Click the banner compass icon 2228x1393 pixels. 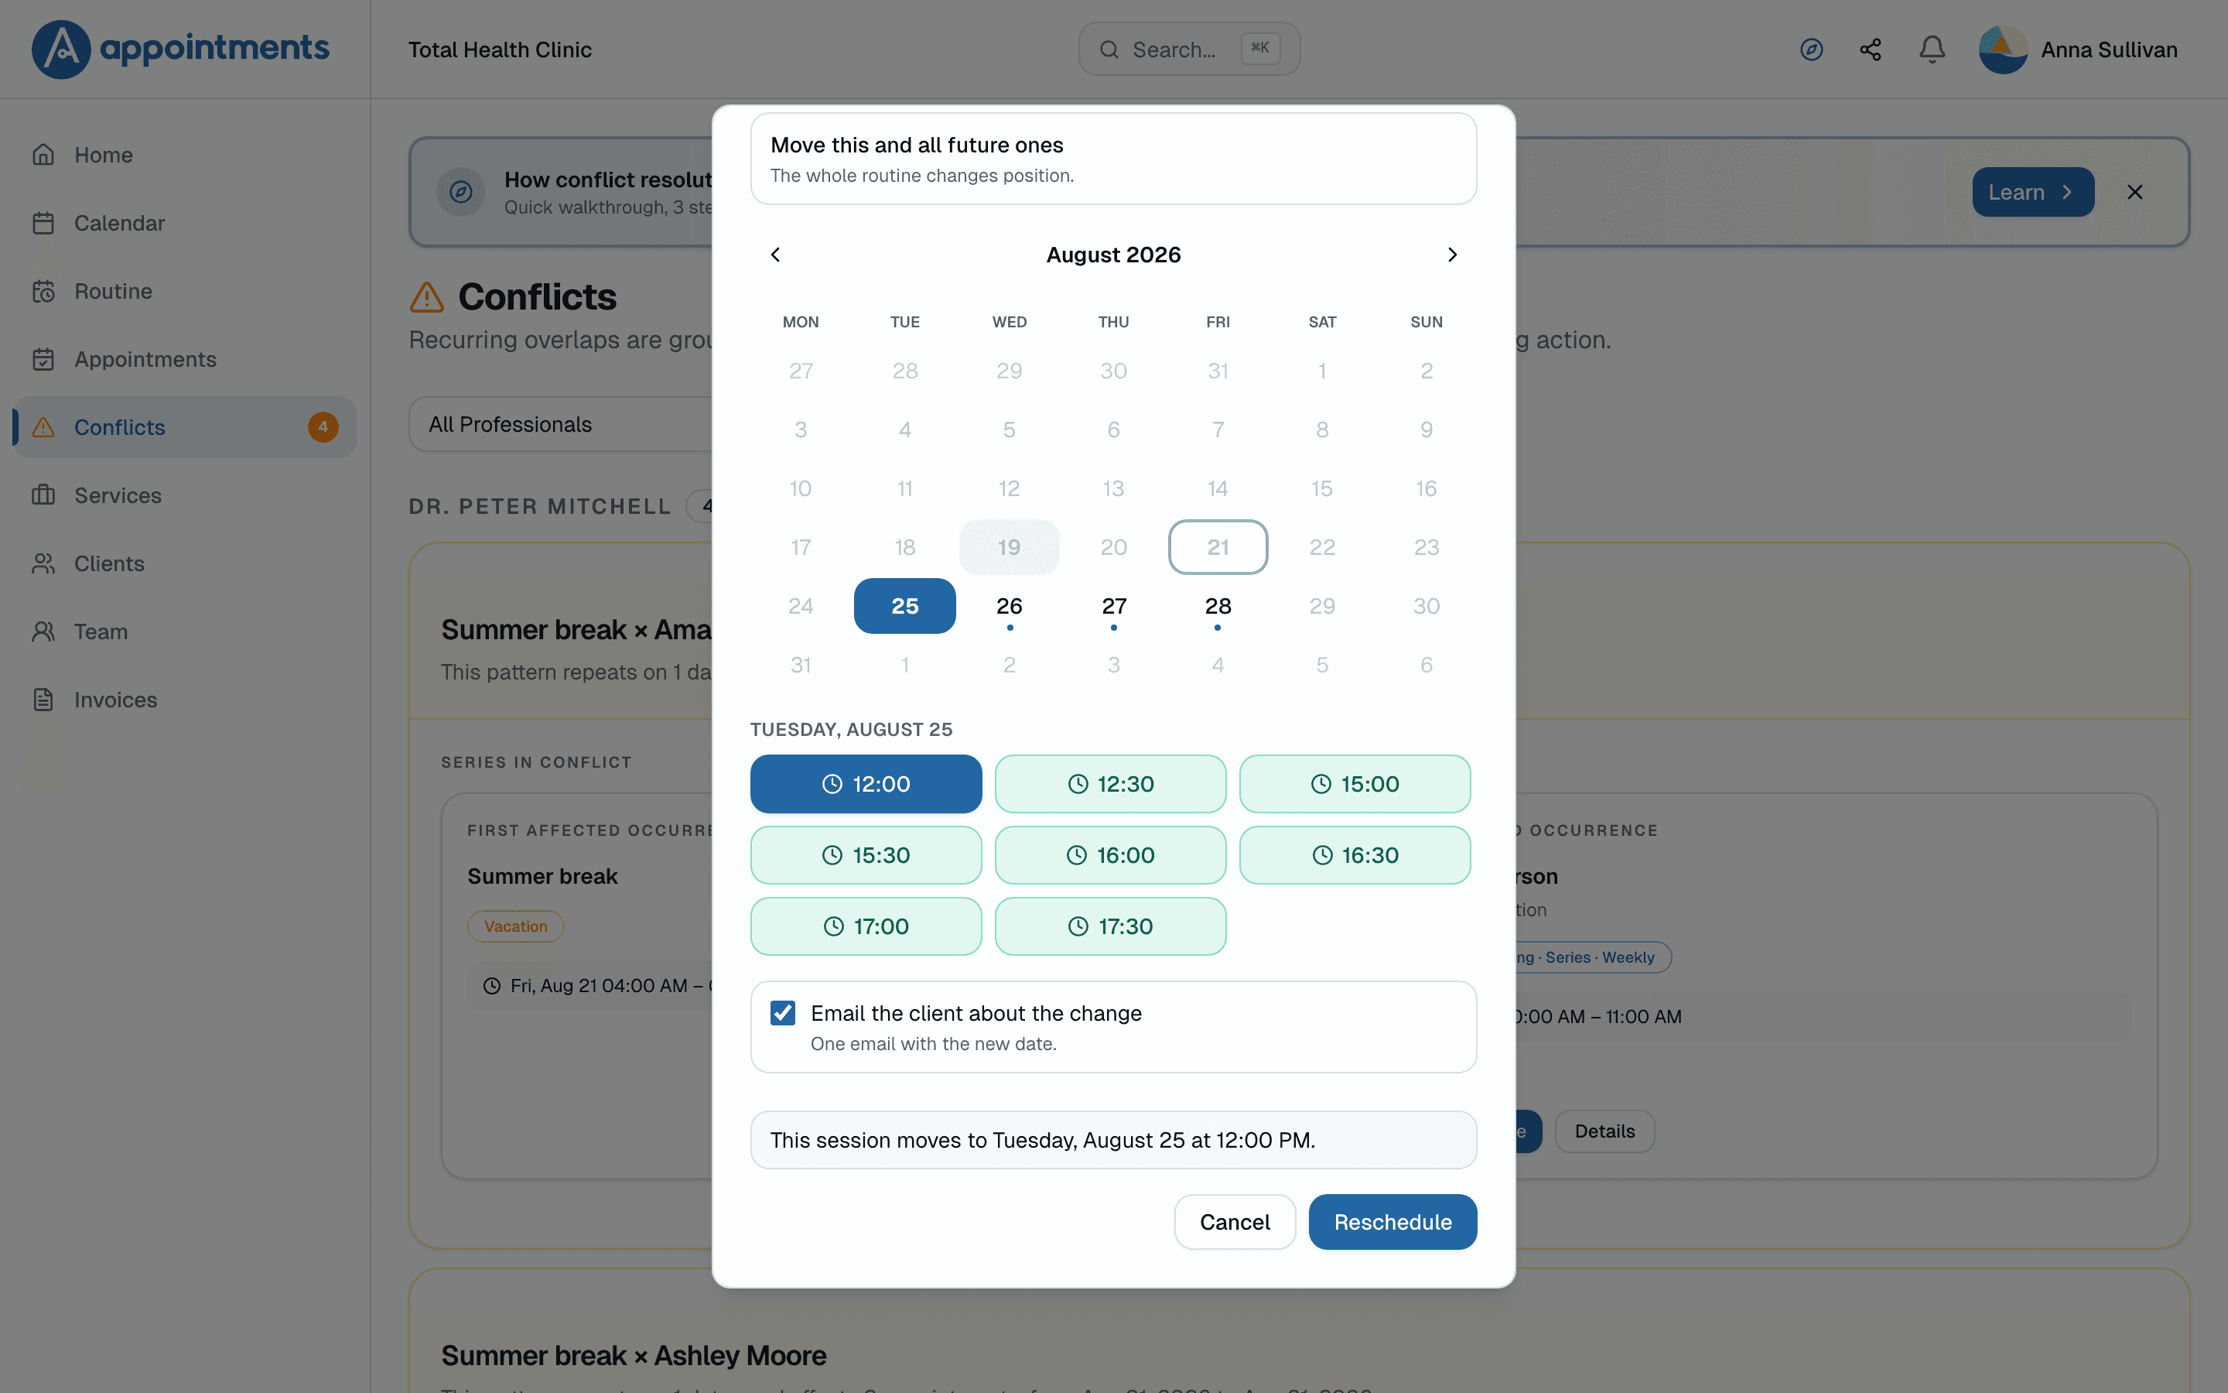tap(460, 192)
